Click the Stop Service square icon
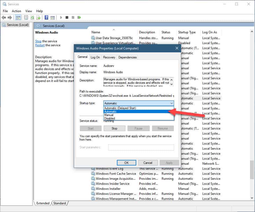 67,17
